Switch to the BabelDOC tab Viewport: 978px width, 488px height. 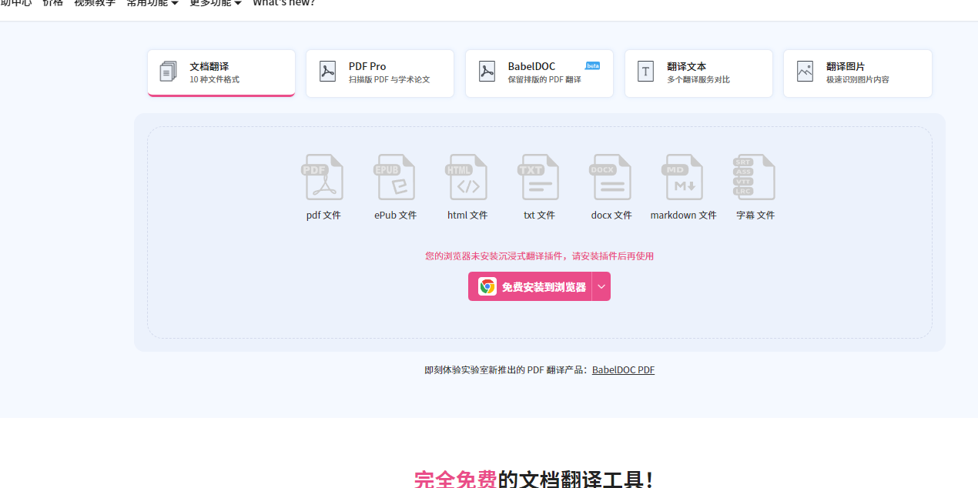539,73
